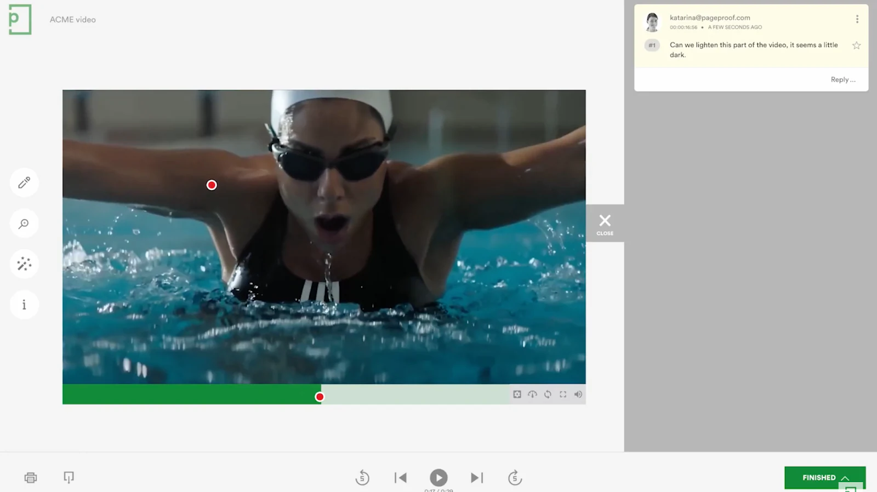Image resolution: width=877 pixels, height=492 pixels.
Task: Open the PageProof logo home
Action: 20,19
